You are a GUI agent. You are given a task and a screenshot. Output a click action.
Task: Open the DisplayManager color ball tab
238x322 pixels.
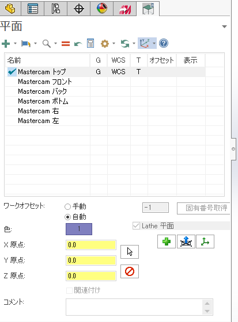(x=102, y=9)
